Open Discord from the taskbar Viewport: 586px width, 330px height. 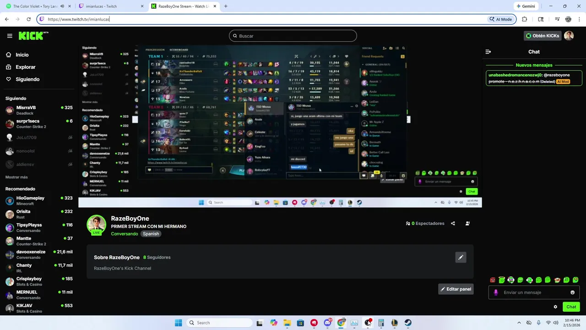[327, 323]
